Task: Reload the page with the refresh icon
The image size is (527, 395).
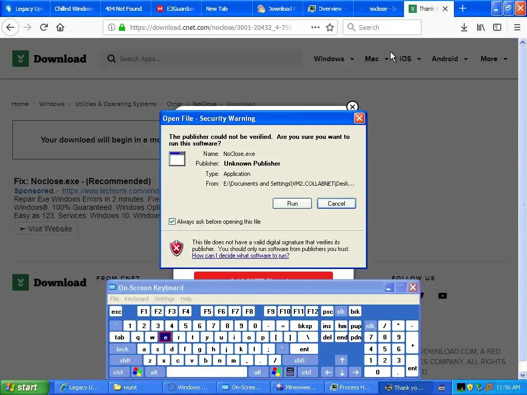Action: tap(44, 27)
